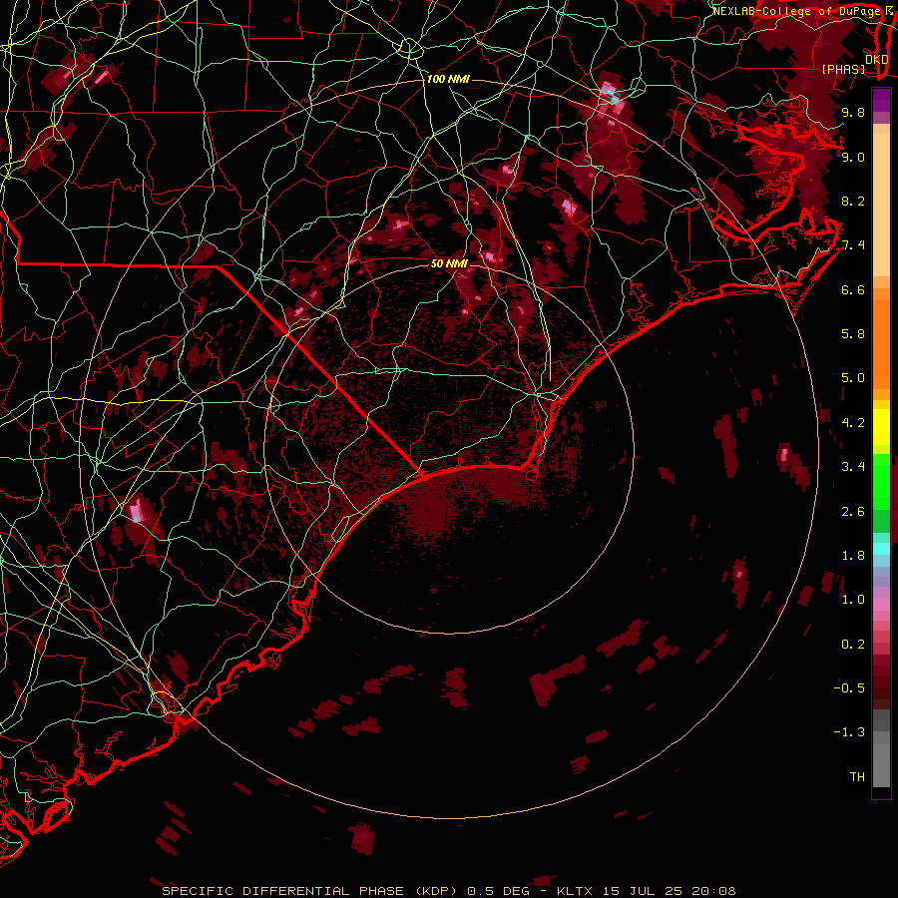Click the 5.0 scale value

coord(853,378)
